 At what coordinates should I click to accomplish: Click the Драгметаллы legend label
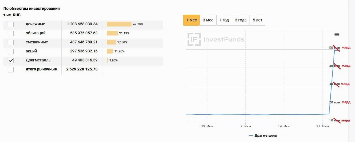pos(266,136)
